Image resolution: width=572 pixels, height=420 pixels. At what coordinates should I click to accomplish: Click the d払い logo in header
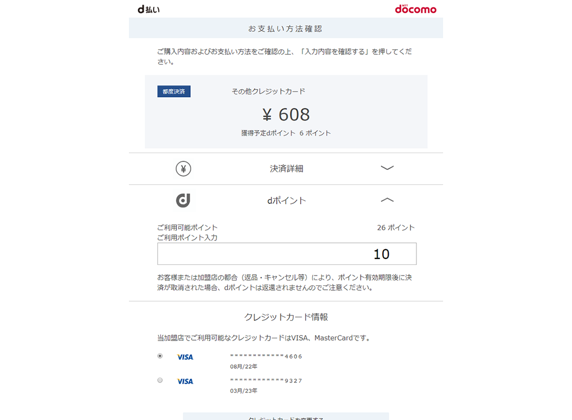148,9
